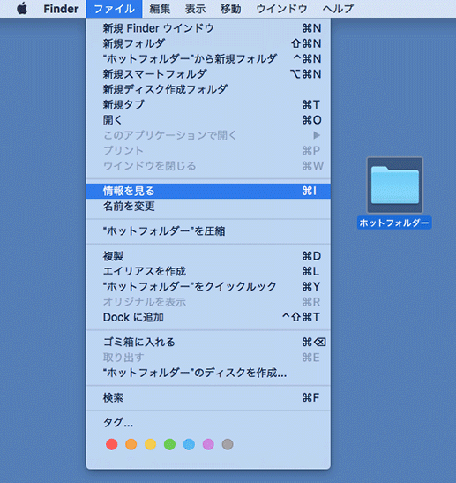Click the ホットフォルダー folder name label
Image resolution: width=456 pixels, height=483 pixels.
(x=394, y=223)
